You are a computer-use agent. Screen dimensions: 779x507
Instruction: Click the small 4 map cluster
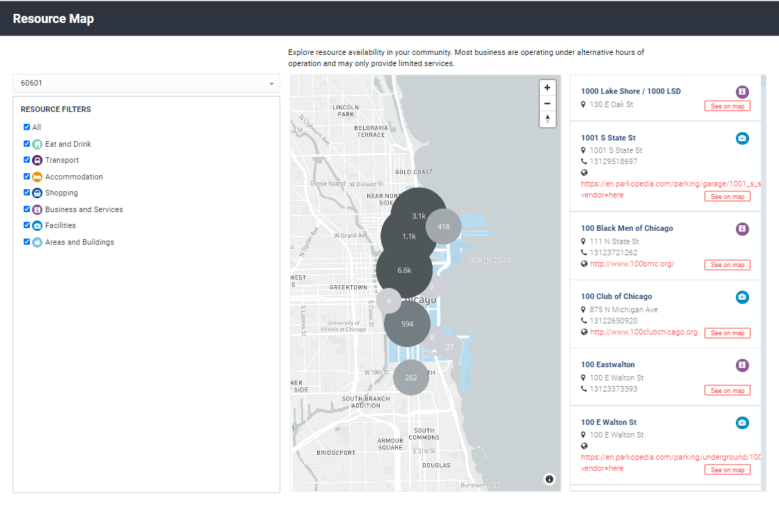(x=389, y=301)
